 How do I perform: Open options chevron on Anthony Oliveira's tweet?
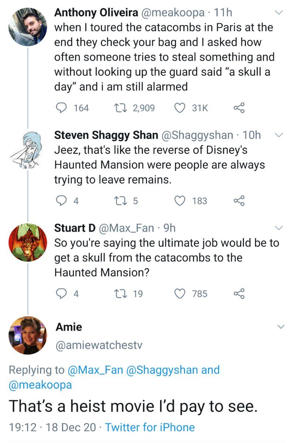(280, 13)
